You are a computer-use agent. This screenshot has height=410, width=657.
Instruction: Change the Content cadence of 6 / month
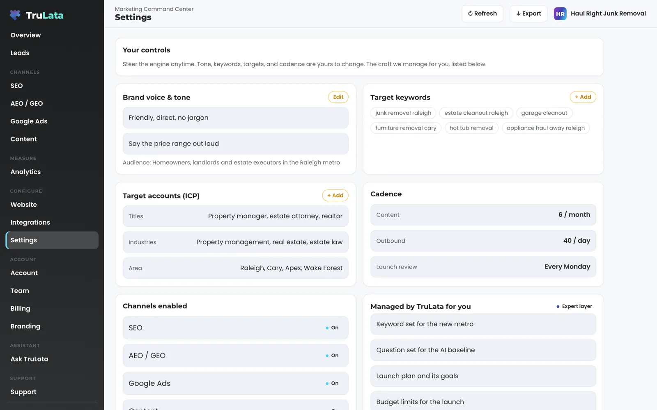coord(483,215)
